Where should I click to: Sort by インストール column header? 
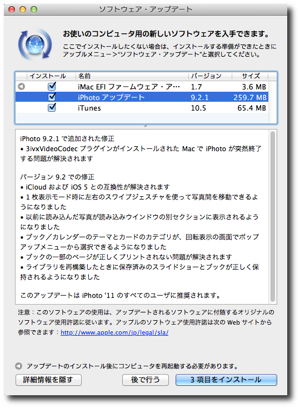[x=48, y=76]
